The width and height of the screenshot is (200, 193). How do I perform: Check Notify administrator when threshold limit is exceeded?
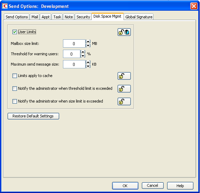coord(15,88)
